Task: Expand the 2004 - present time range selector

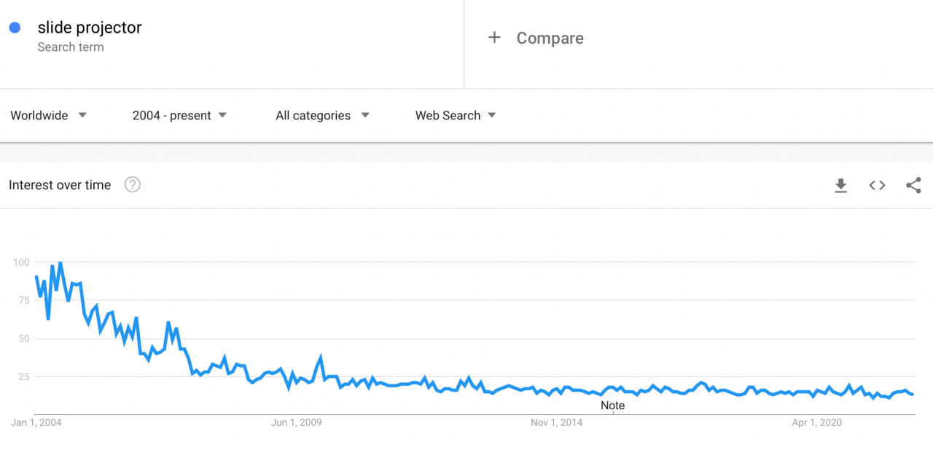Action: [x=179, y=115]
